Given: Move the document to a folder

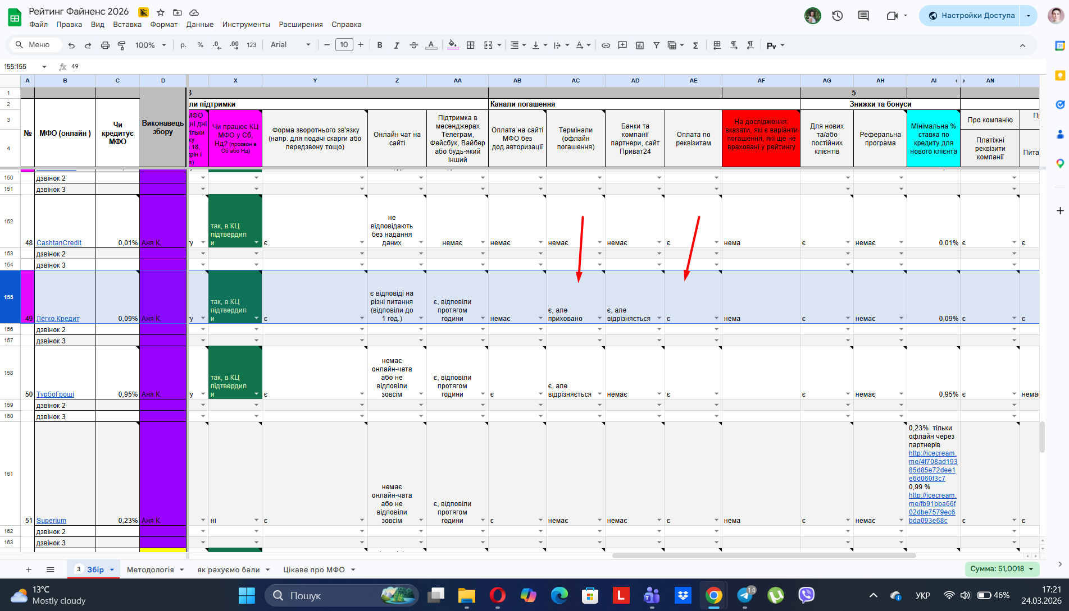Looking at the screenshot, I should point(178,12).
